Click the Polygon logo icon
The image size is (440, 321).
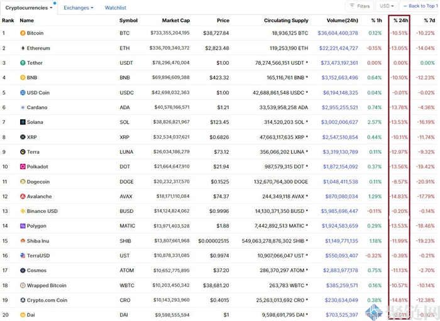point(23,226)
